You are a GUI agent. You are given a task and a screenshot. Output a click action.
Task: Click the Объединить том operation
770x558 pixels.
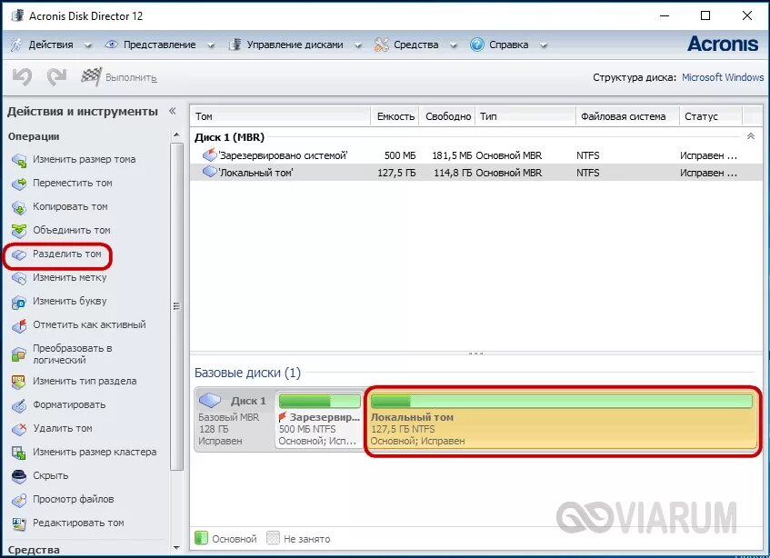click(71, 230)
